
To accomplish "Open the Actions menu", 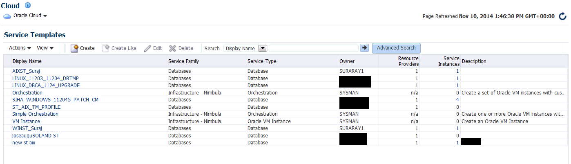I will coord(20,48).
